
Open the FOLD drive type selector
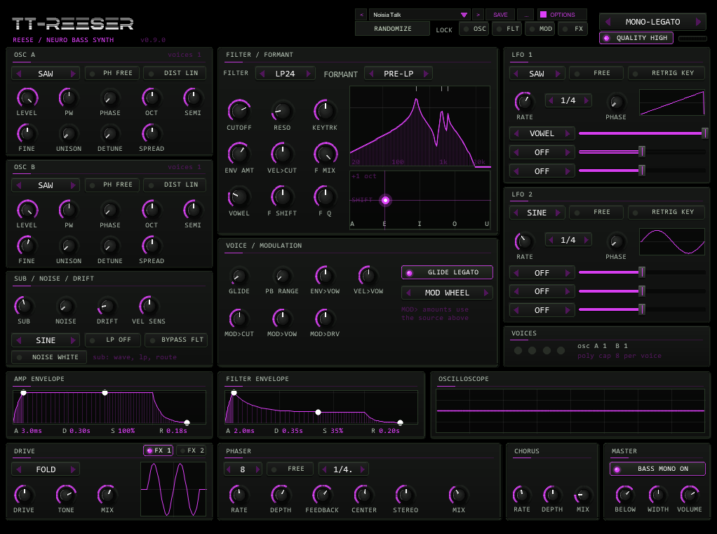click(x=46, y=469)
